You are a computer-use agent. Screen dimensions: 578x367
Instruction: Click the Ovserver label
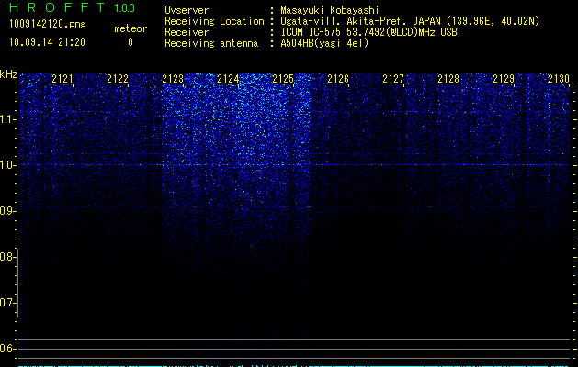[x=187, y=10]
